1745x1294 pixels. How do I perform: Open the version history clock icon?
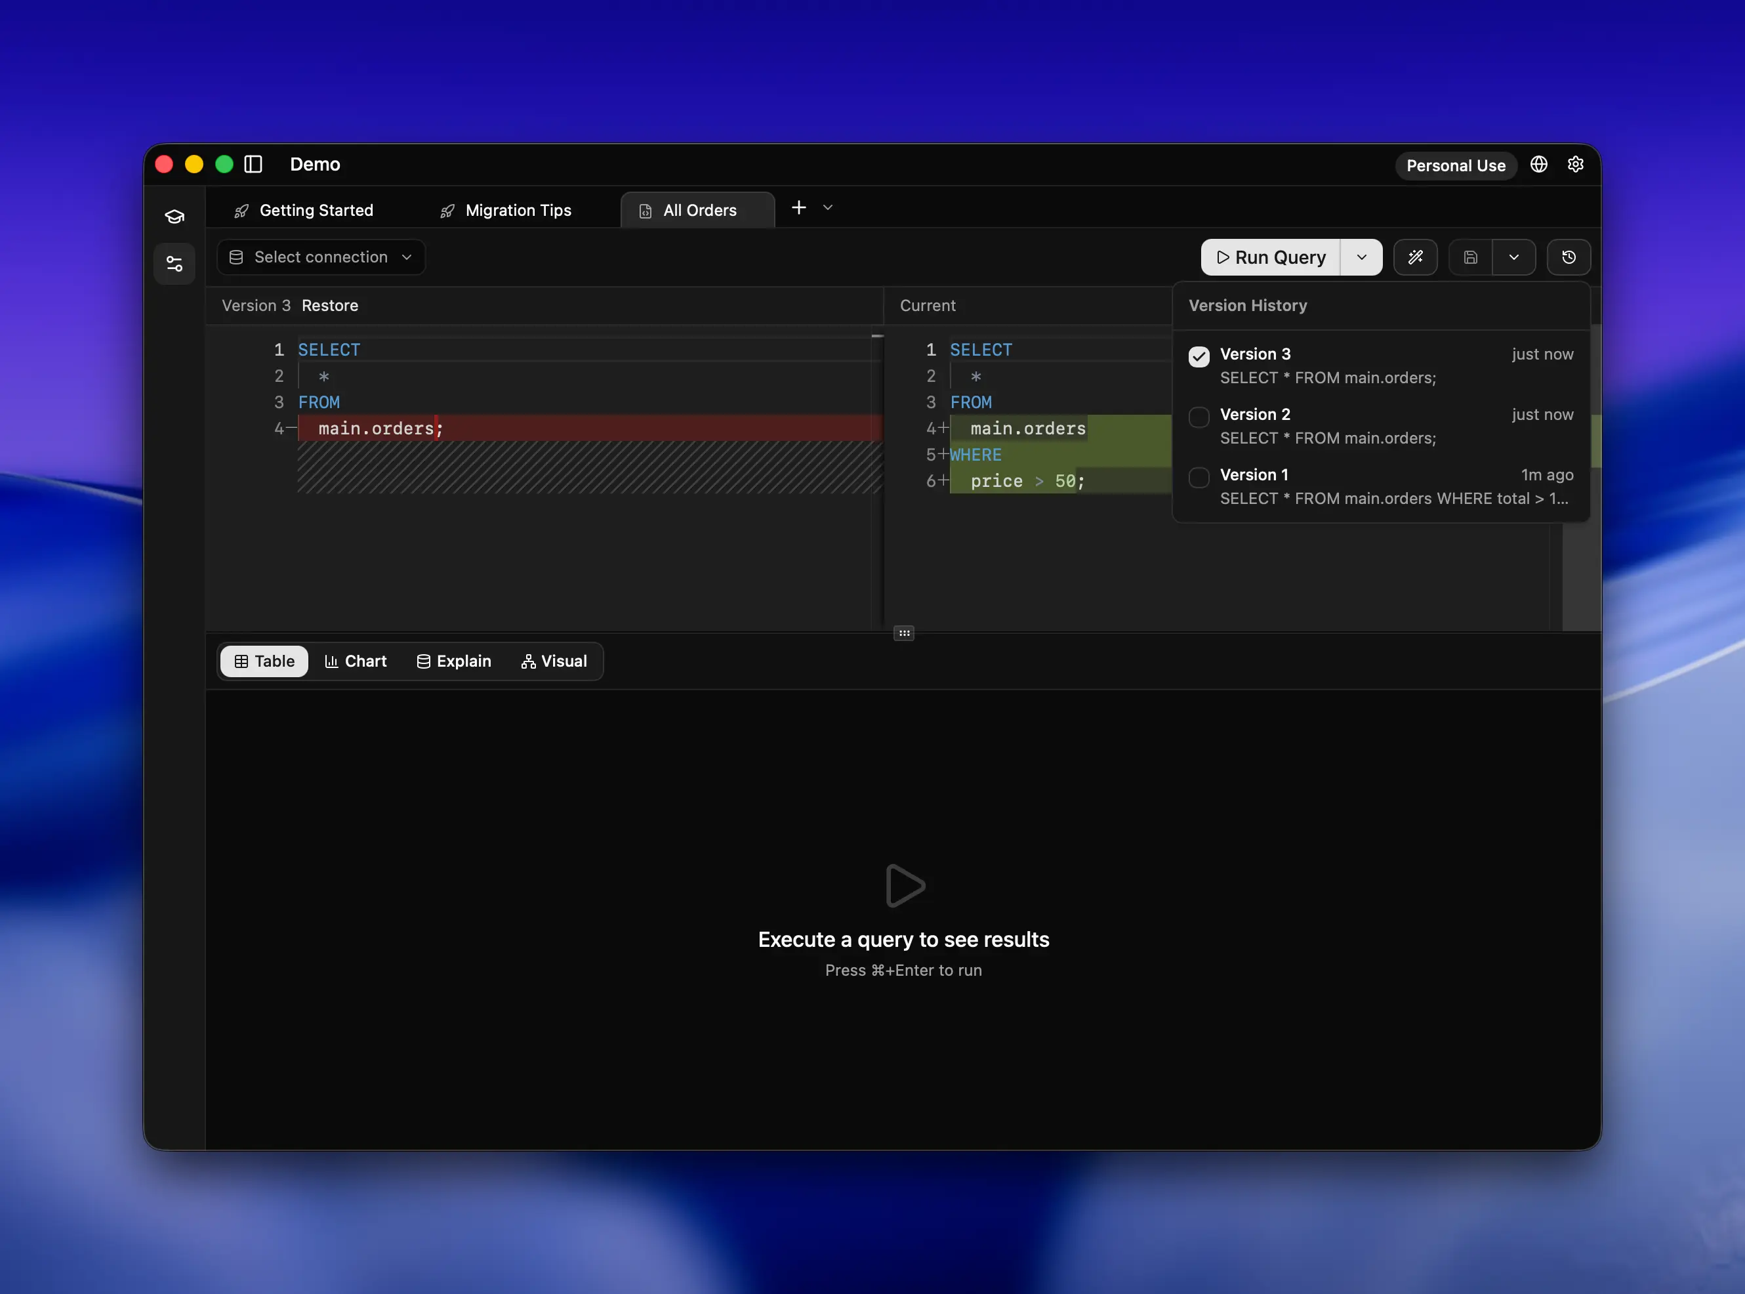coord(1568,258)
